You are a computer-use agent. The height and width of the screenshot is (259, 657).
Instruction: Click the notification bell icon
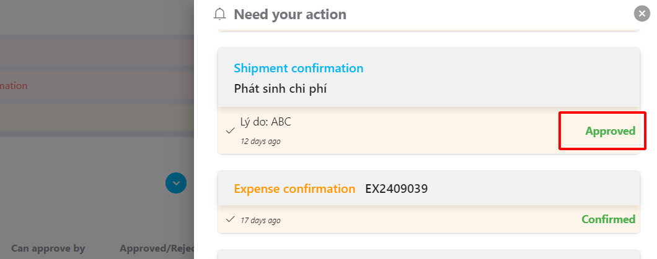tap(219, 14)
